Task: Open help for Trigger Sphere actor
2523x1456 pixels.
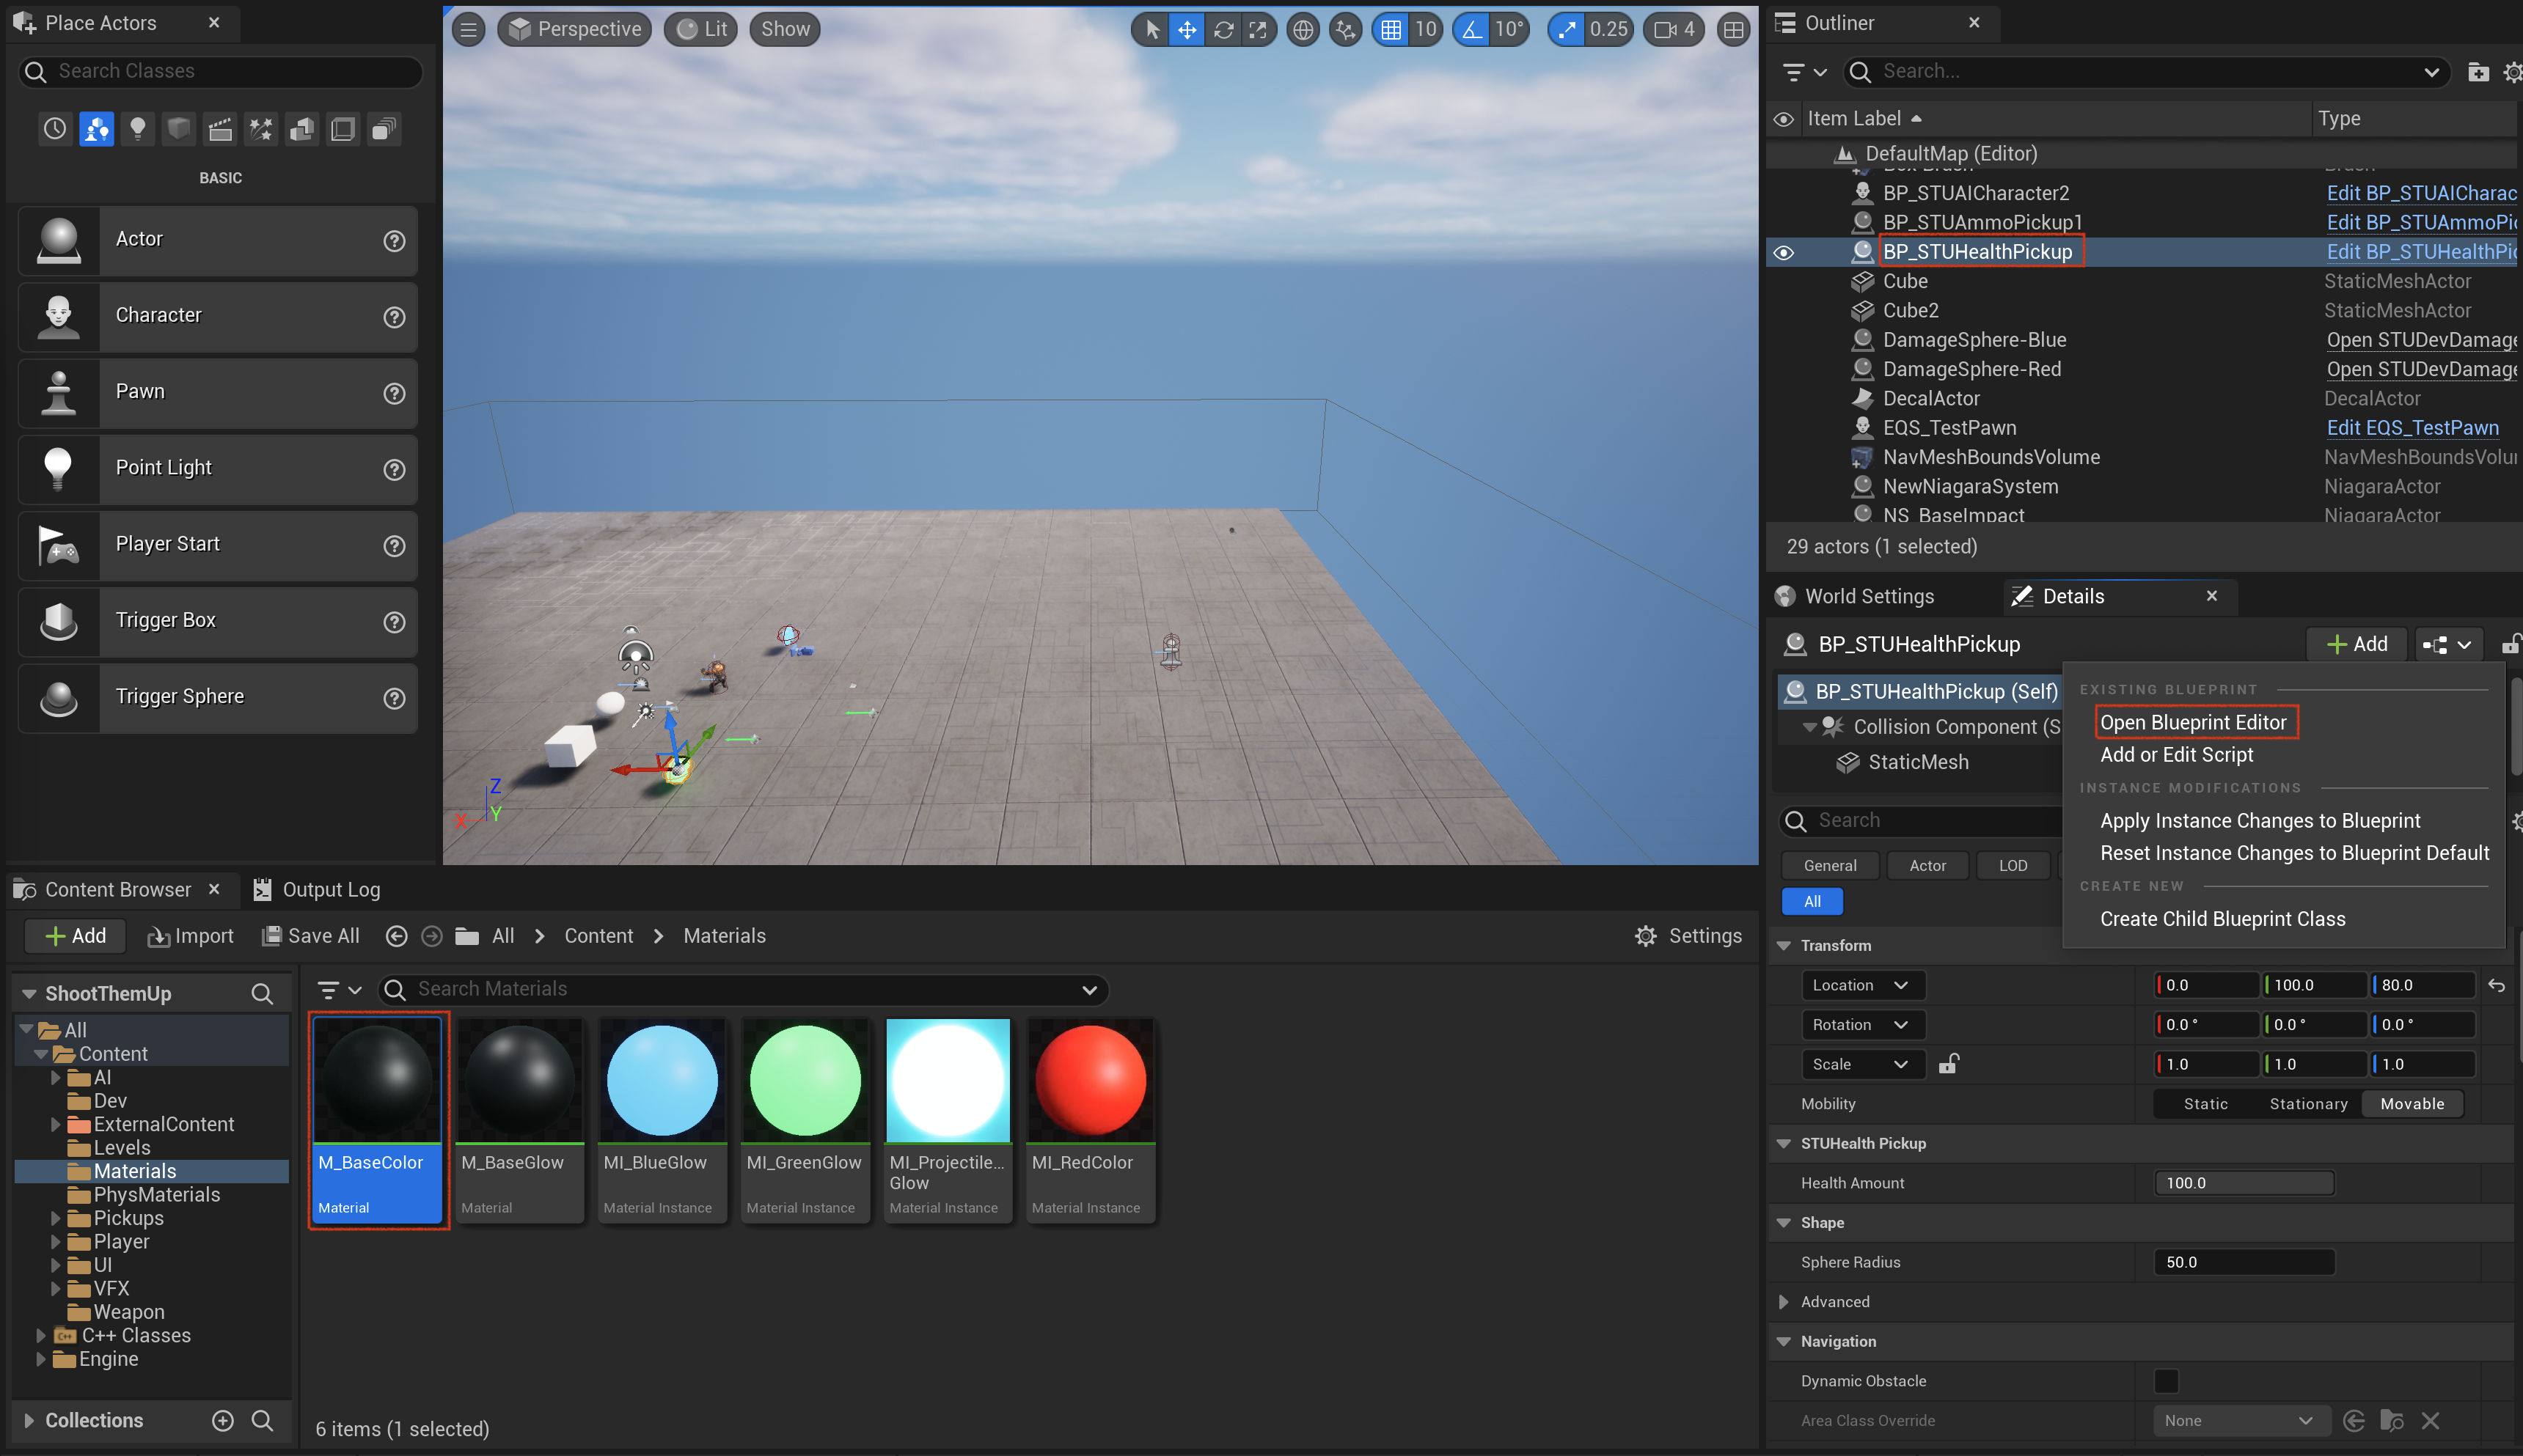Action: [x=394, y=698]
